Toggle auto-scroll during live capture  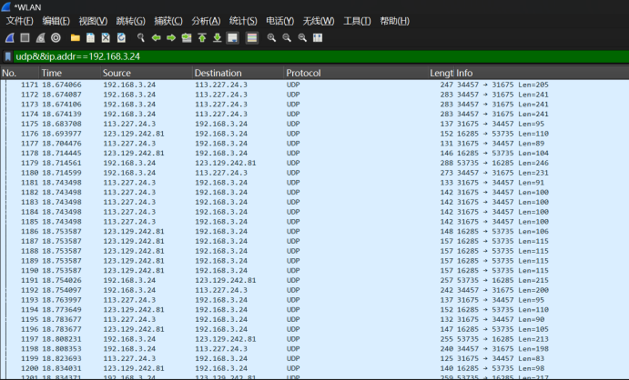tap(233, 37)
